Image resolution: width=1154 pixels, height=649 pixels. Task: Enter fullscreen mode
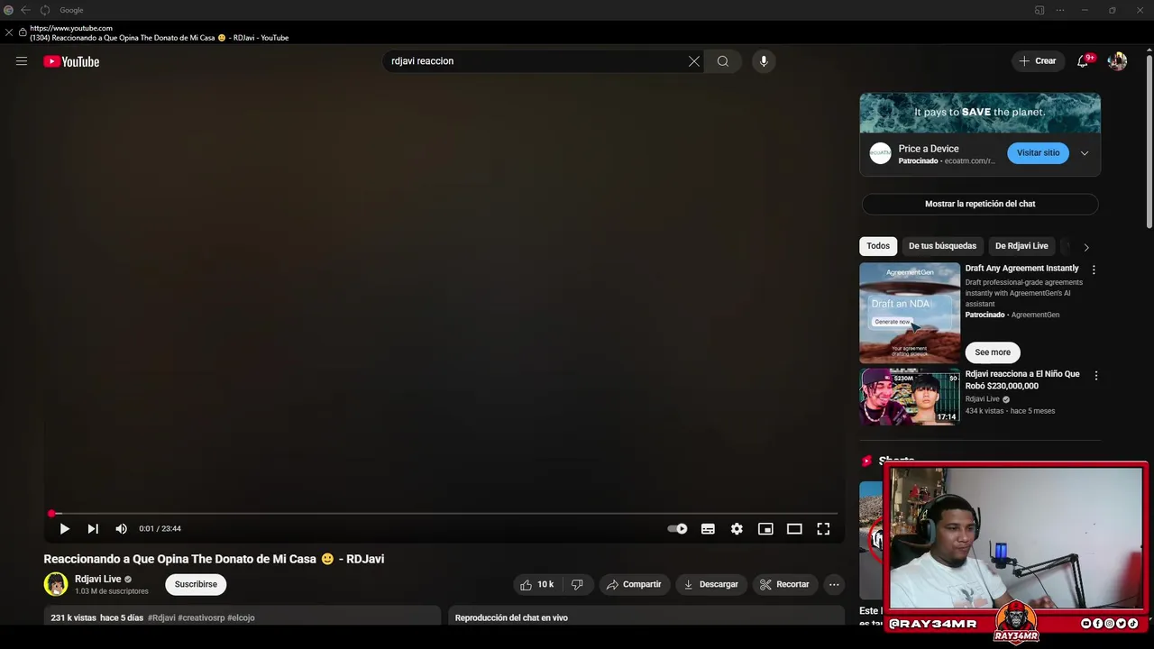(823, 529)
